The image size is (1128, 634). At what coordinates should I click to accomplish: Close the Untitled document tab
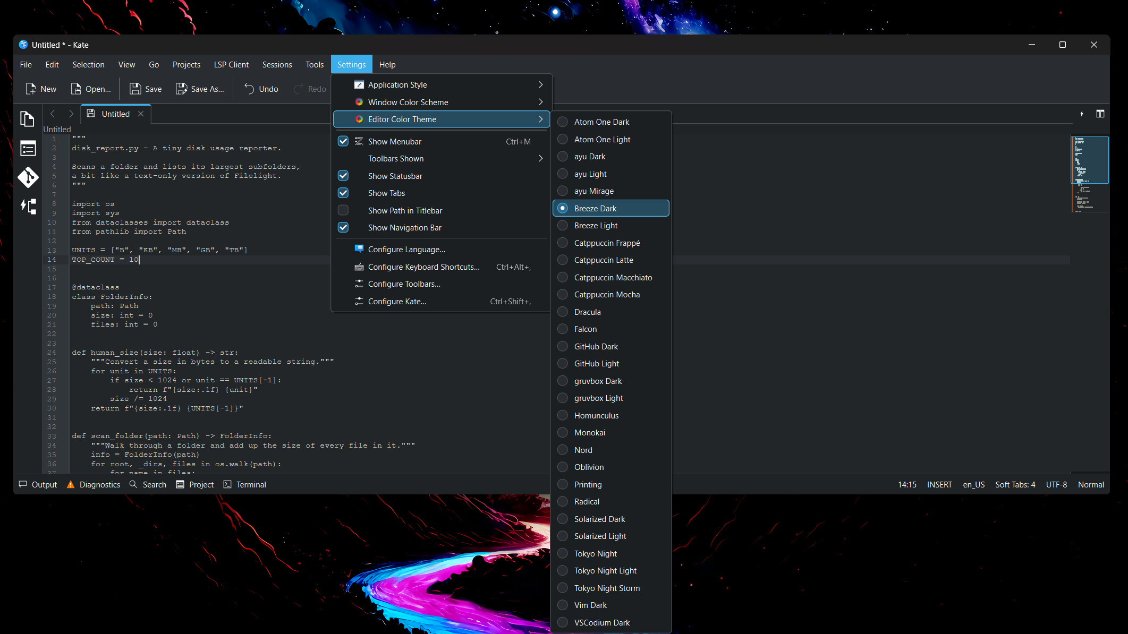[x=141, y=114]
